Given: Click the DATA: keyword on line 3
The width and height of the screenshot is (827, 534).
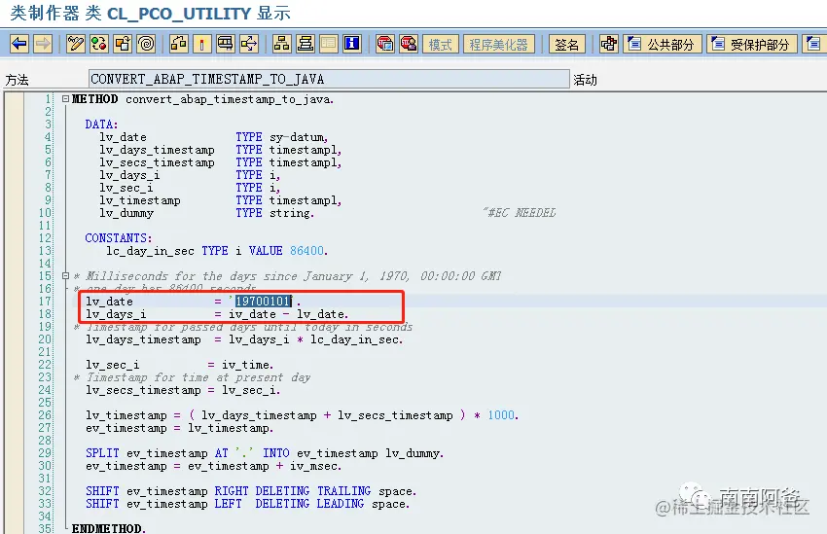Looking at the screenshot, I should (101, 124).
